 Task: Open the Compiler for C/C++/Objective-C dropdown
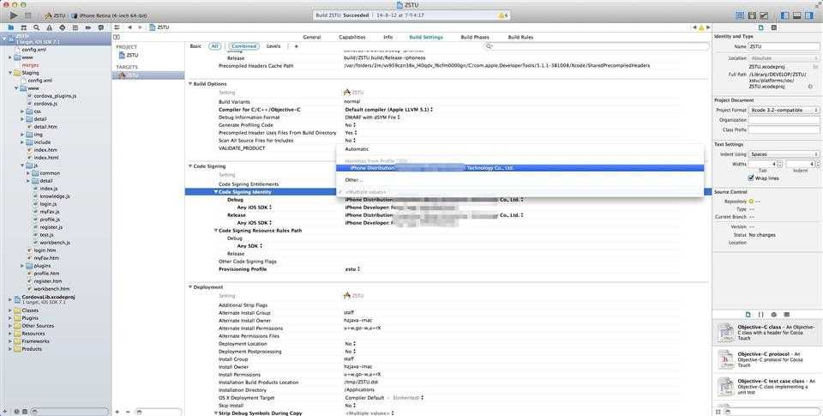coord(389,109)
